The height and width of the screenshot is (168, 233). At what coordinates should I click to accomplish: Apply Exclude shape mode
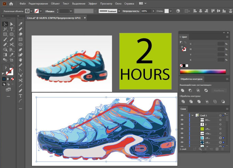pyautogui.click(x=206, y=91)
